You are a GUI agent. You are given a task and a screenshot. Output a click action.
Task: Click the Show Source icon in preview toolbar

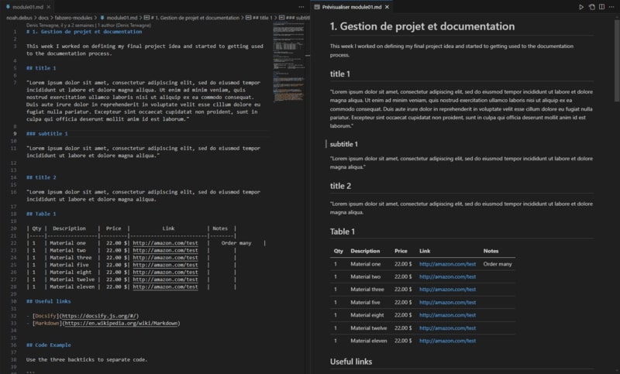coord(592,7)
